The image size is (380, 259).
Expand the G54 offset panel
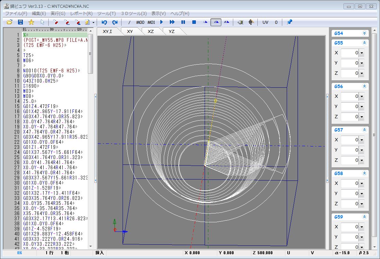364,33
